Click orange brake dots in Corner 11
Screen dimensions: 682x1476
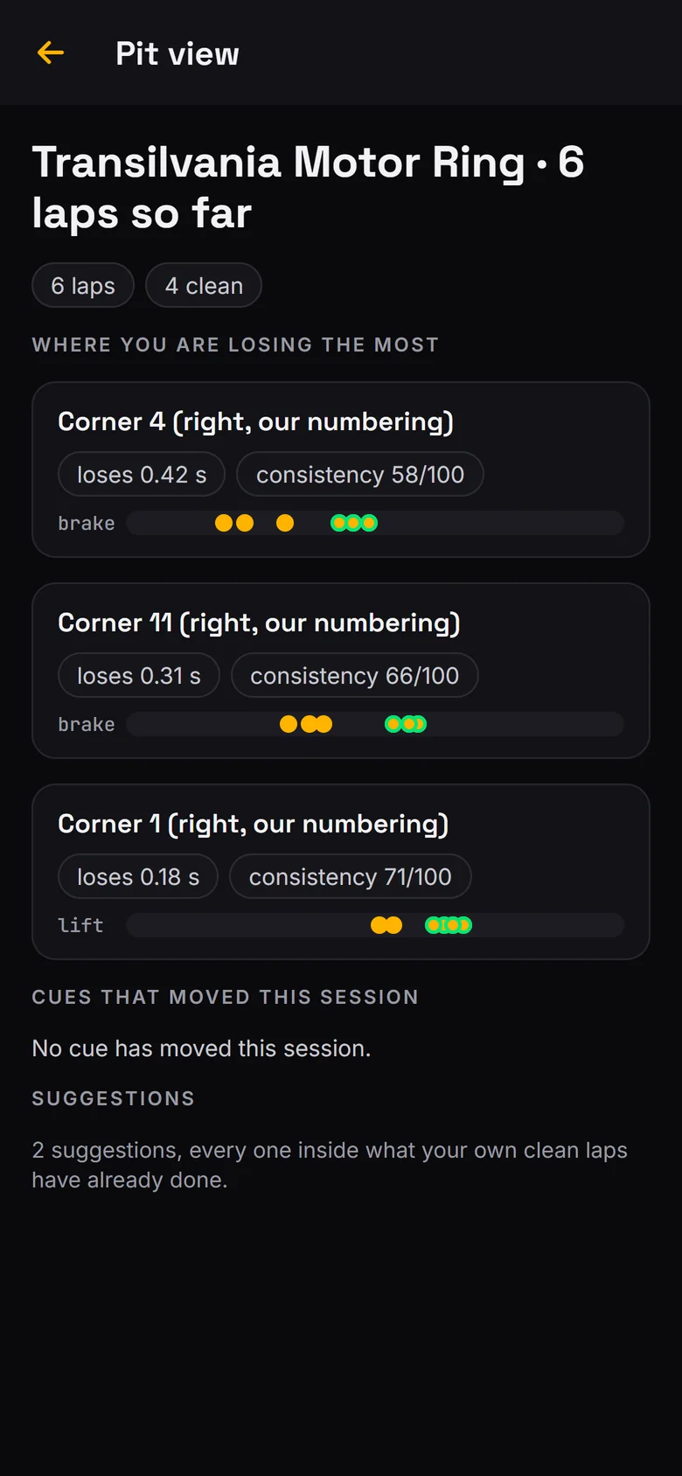click(306, 724)
